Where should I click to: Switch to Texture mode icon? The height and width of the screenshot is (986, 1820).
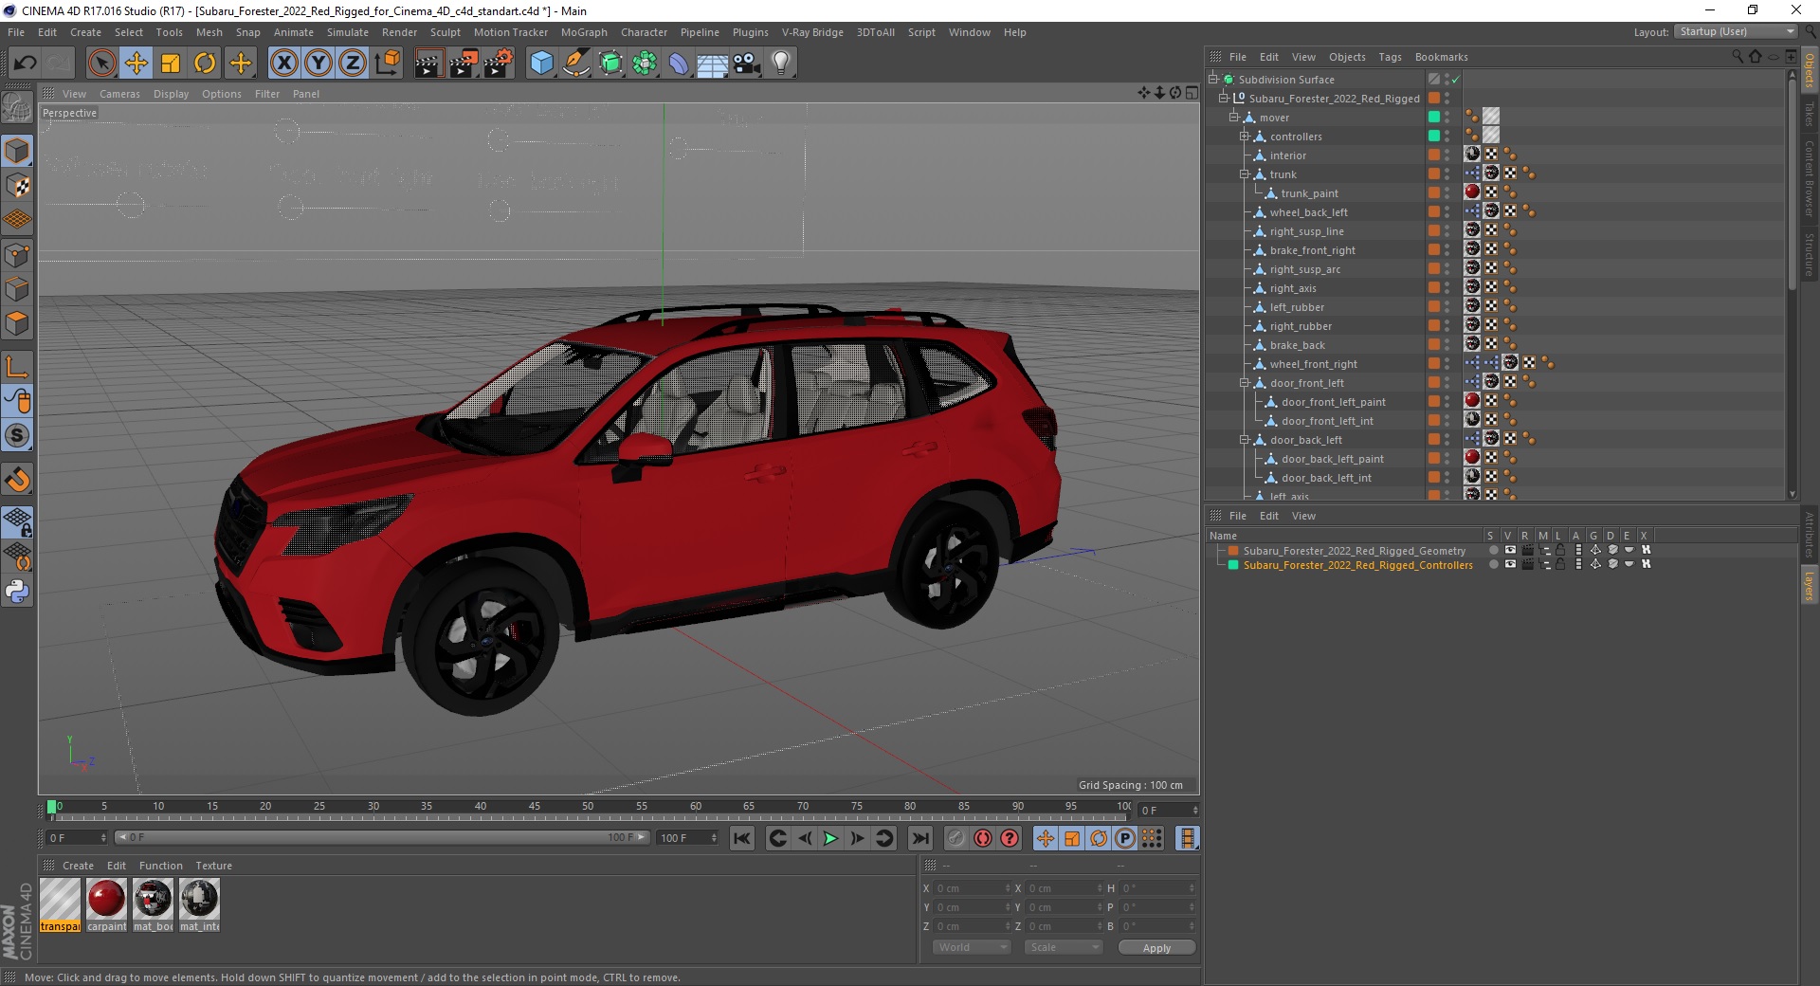(17, 186)
